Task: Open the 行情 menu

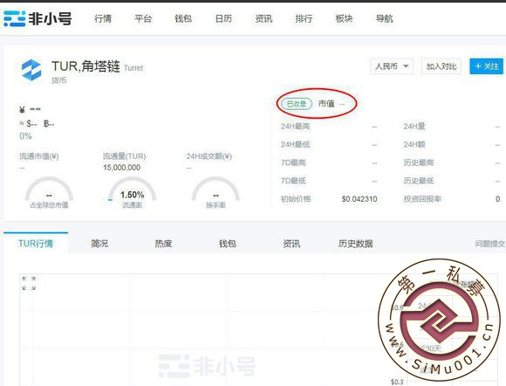Action: (x=103, y=18)
